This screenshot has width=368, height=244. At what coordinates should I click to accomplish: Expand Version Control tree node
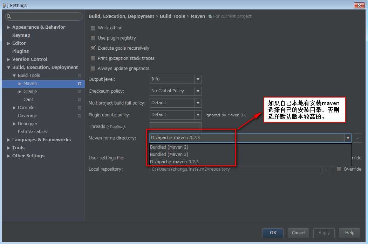8,59
